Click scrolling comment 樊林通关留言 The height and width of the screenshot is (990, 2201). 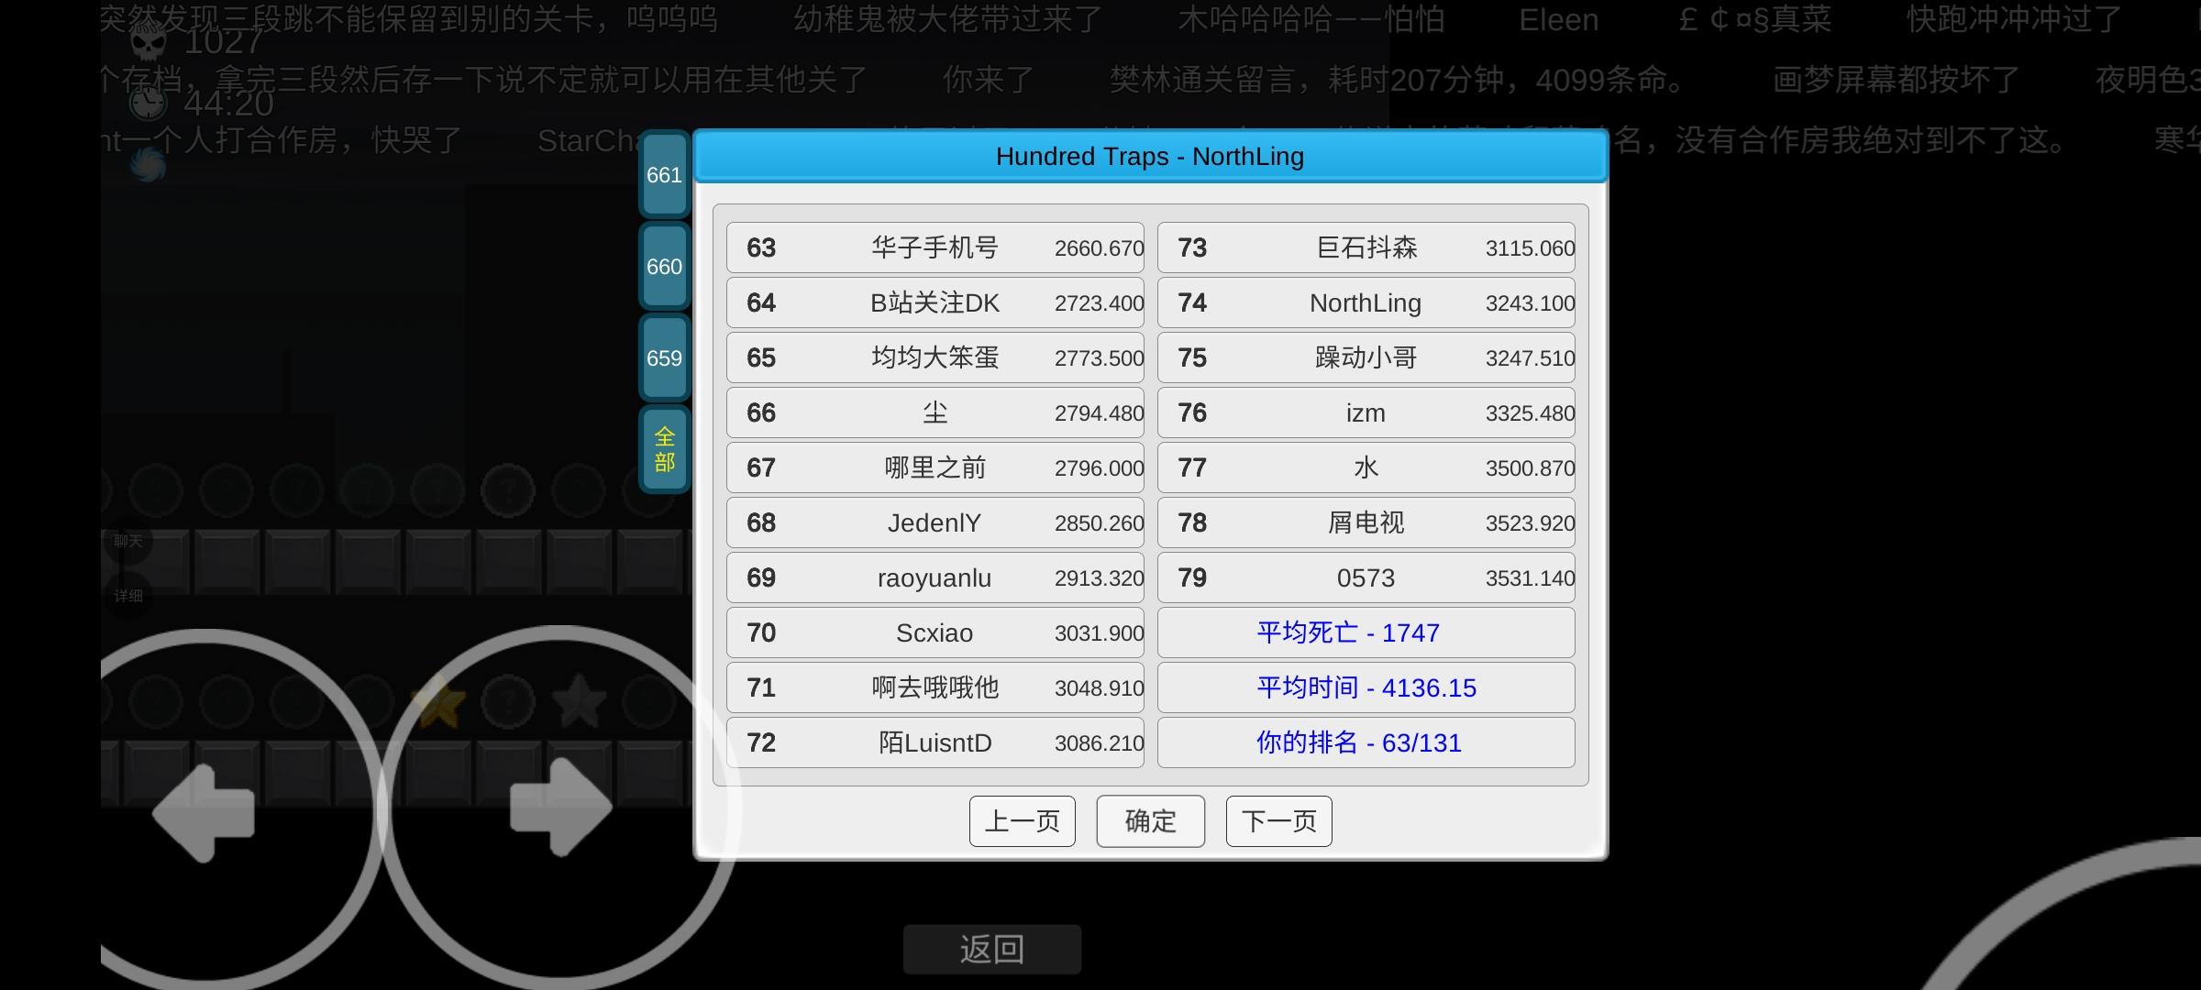[1399, 80]
